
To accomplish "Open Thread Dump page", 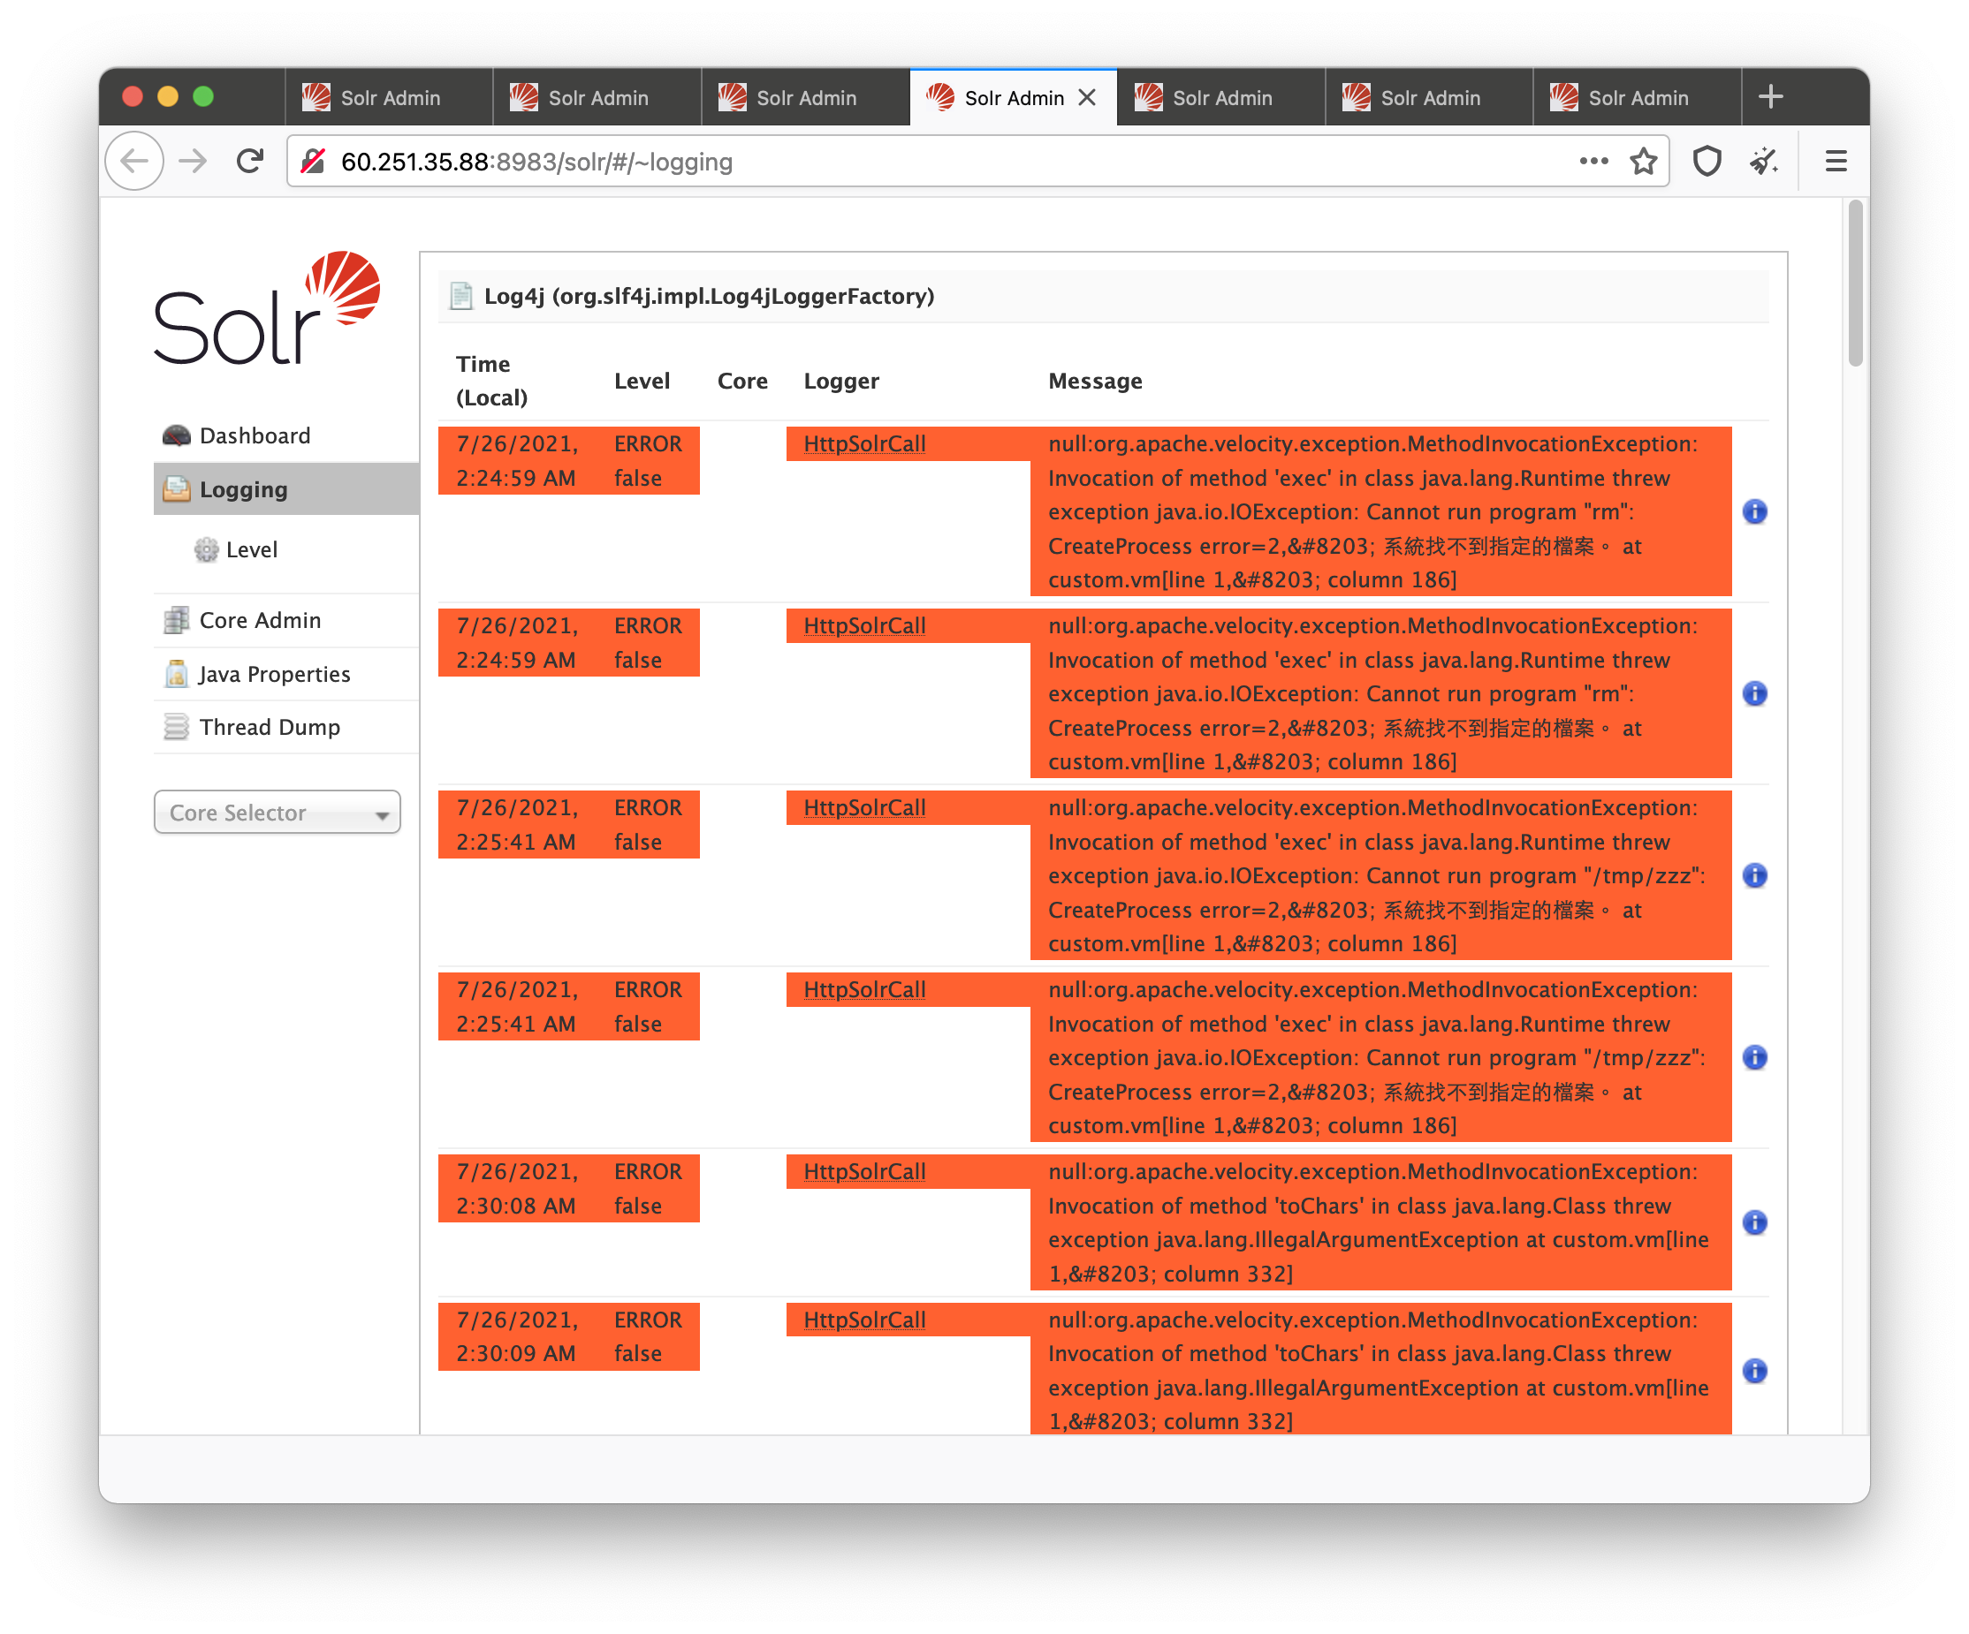I will click(x=269, y=727).
